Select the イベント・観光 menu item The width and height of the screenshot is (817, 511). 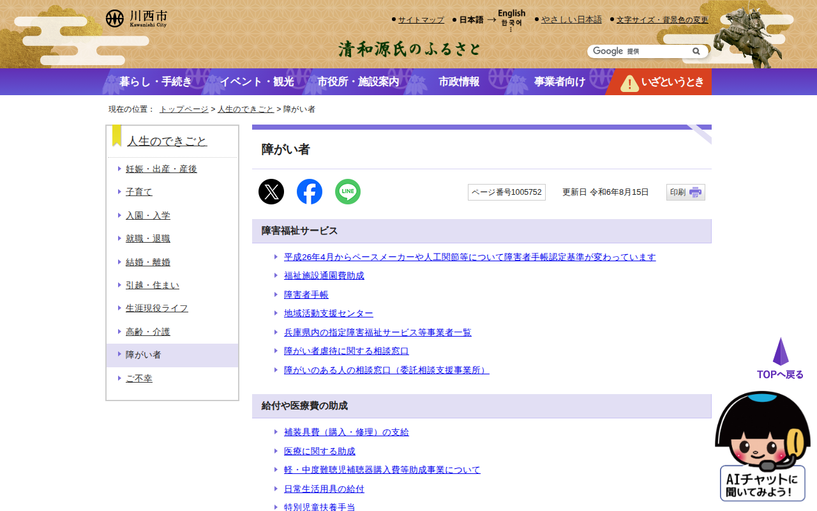click(x=257, y=82)
